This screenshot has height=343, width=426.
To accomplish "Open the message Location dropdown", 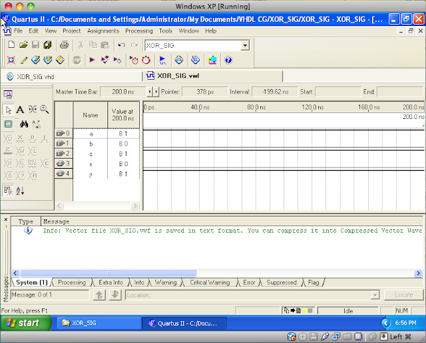I will 375,294.
